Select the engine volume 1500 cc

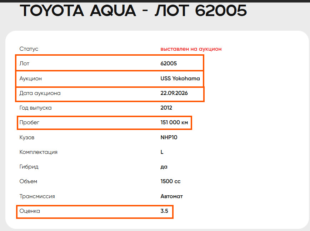[x=170, y=181]
